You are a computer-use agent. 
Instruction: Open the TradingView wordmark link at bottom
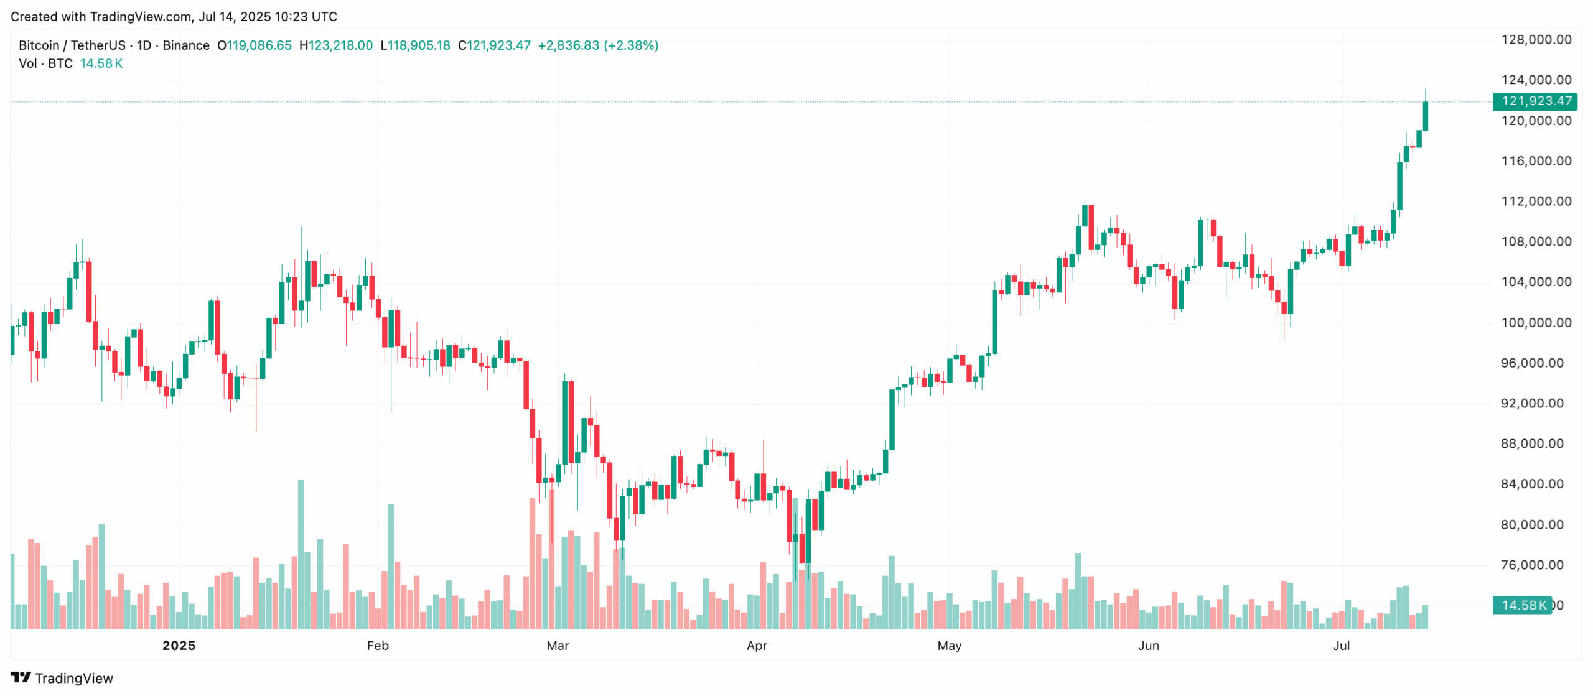pos(73,679)
